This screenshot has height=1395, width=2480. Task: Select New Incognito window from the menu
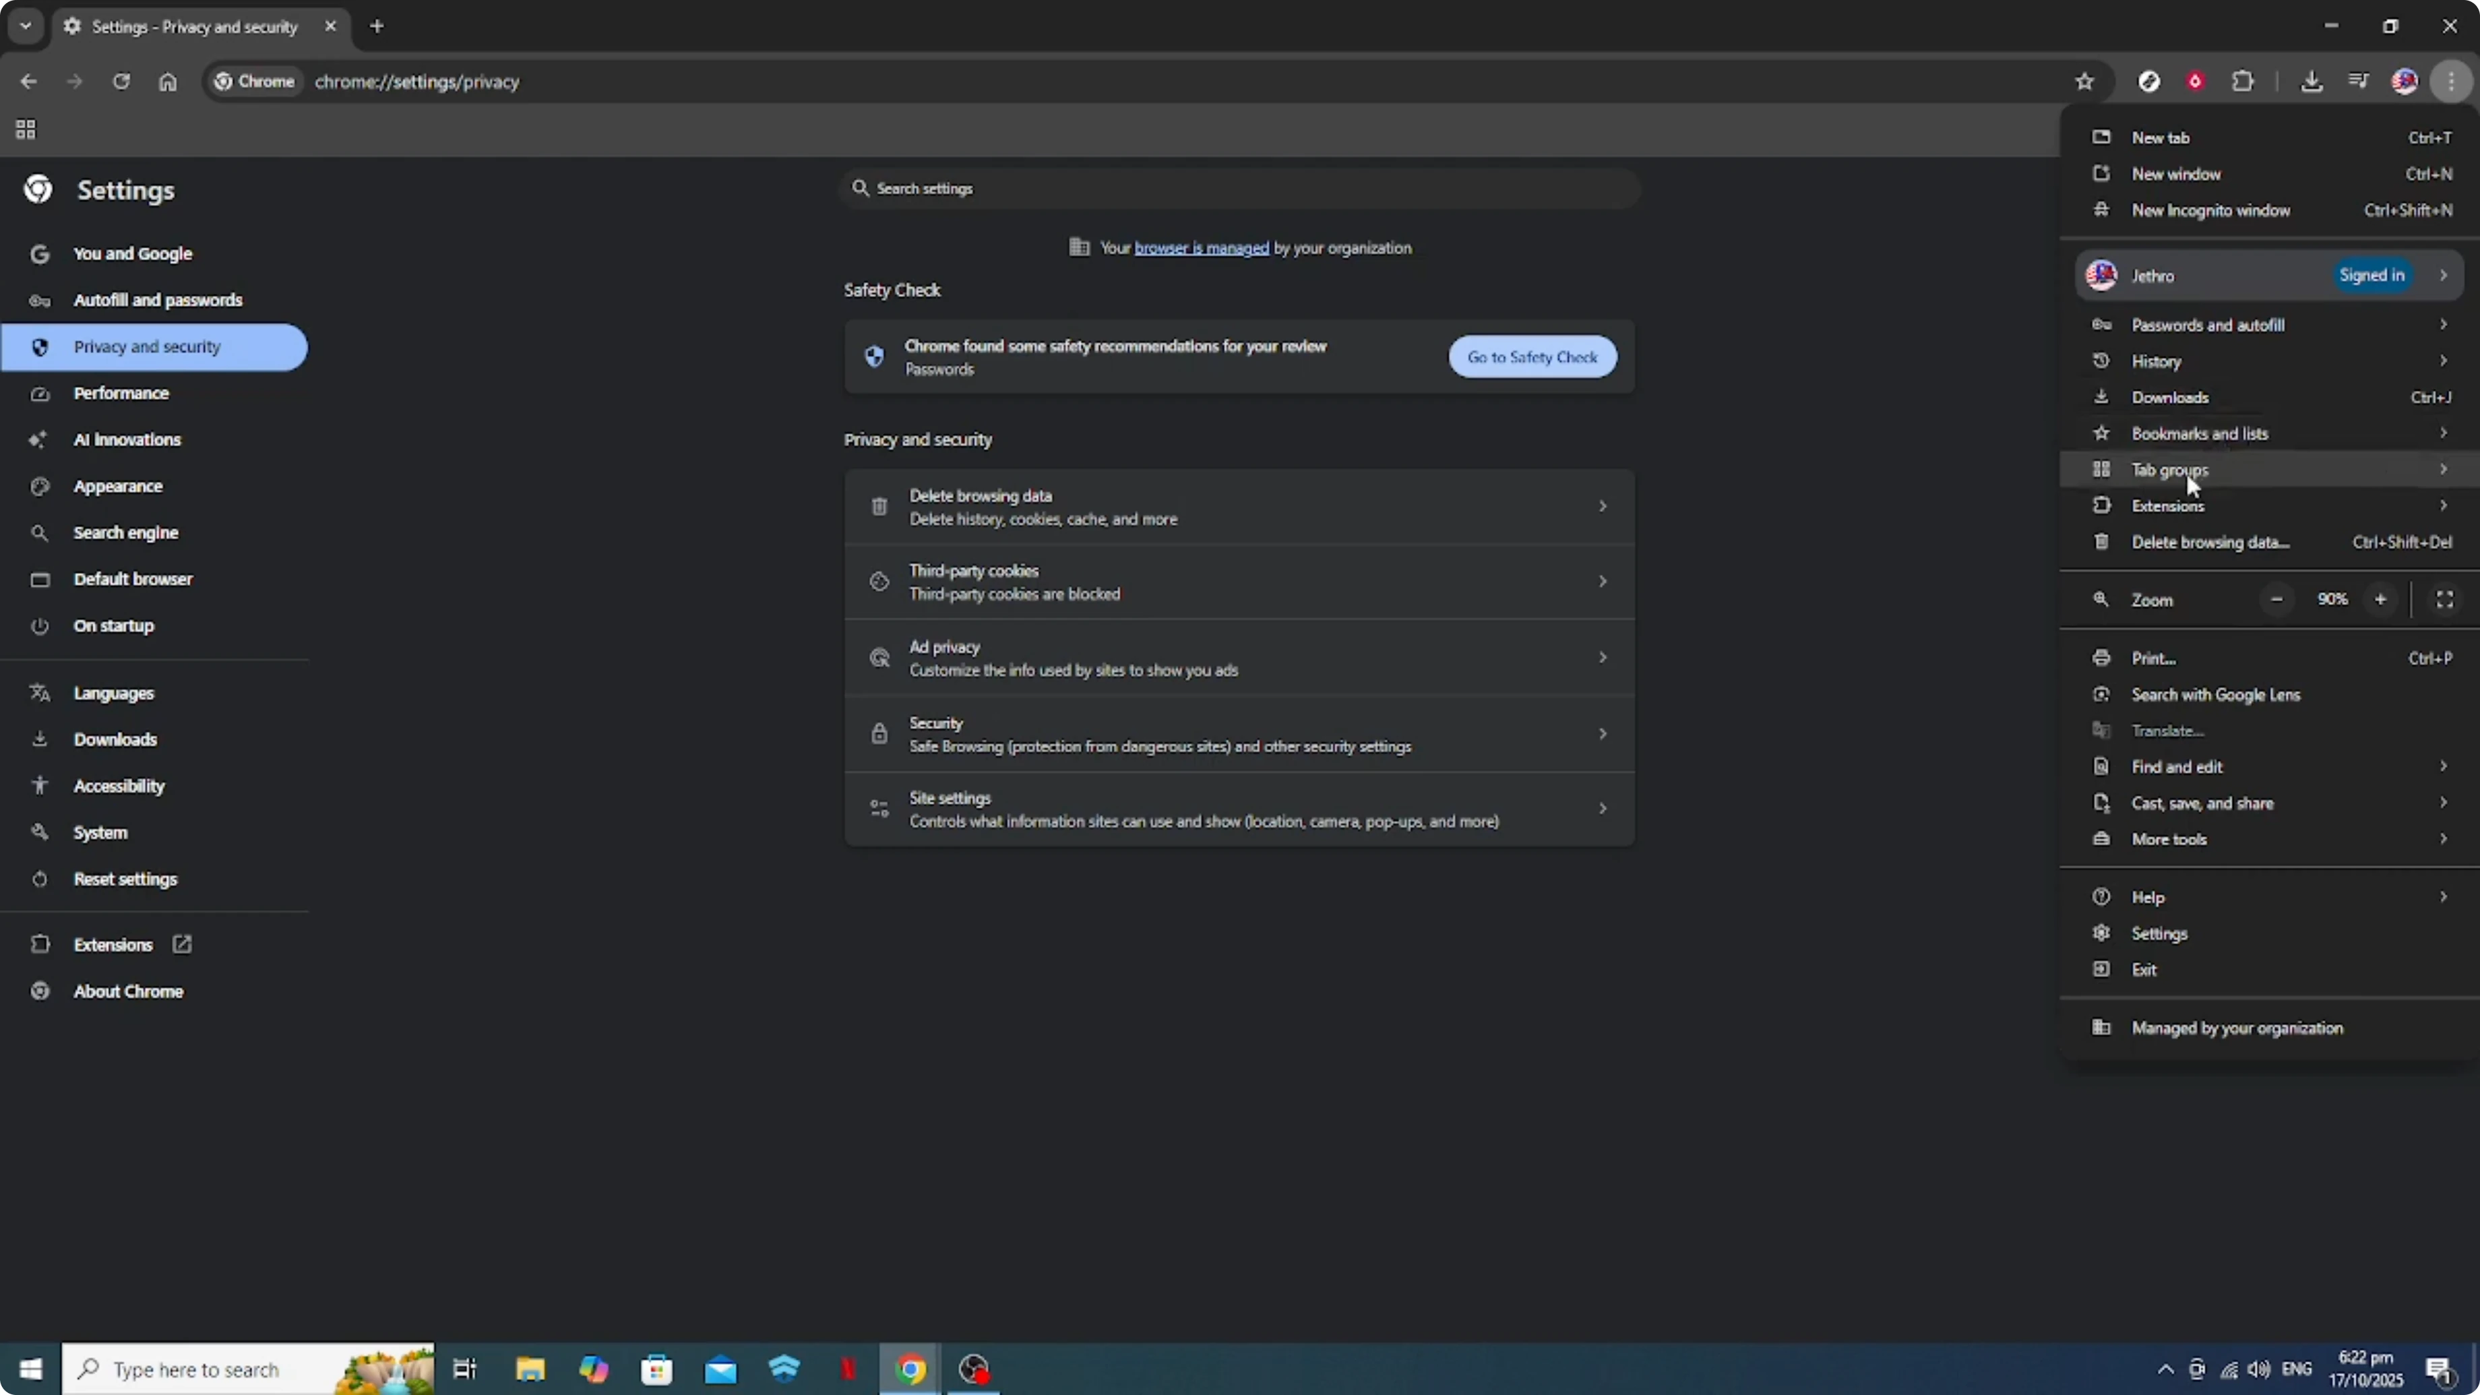point(2211,210)
